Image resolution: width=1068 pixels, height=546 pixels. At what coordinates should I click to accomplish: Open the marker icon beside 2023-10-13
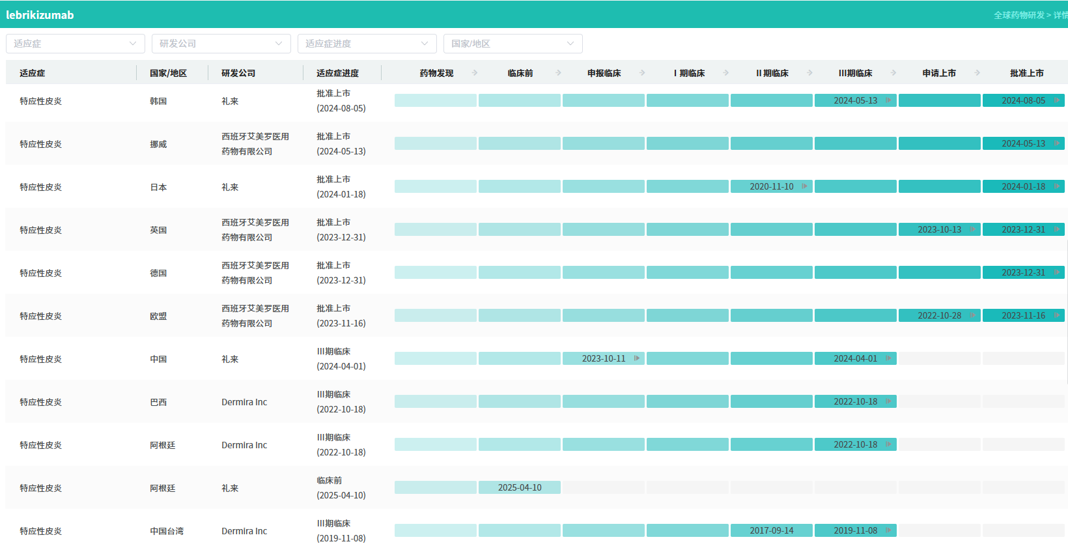(x=972, y=229)
